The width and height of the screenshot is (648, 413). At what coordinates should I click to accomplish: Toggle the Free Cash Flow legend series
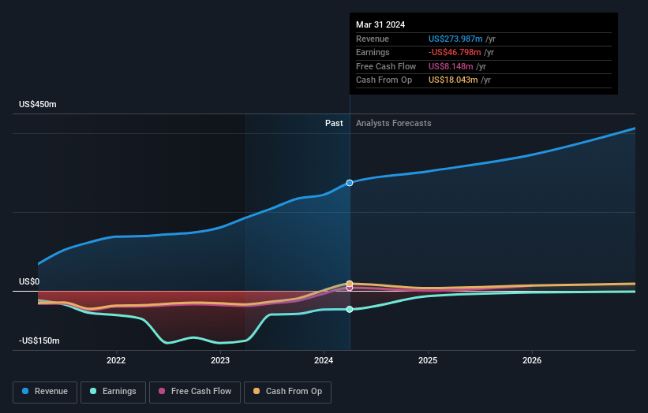click(x=195, y=392)
